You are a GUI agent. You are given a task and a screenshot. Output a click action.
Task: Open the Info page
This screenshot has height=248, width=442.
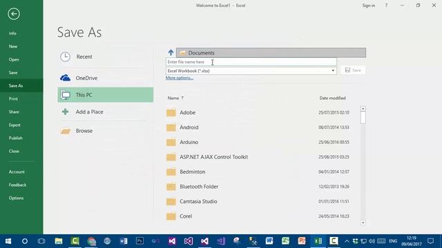tap(12, 33)
